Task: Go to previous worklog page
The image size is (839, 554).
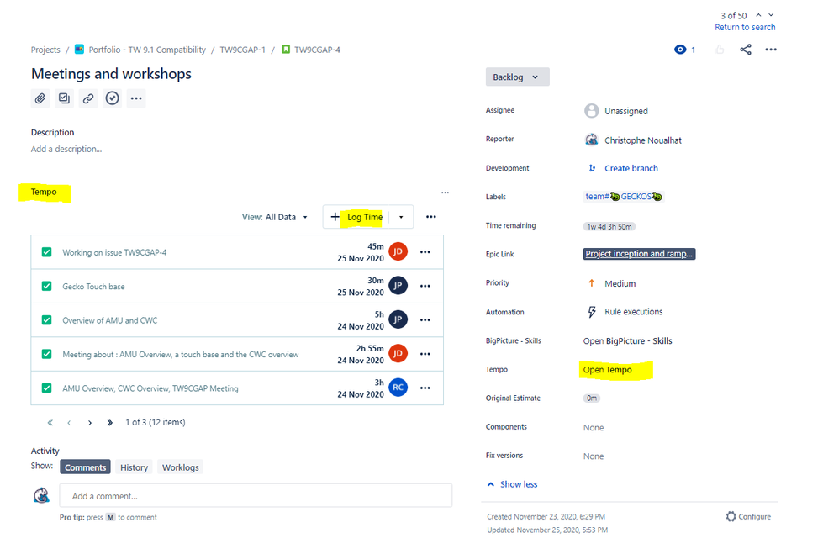Action: click(69, 423)
